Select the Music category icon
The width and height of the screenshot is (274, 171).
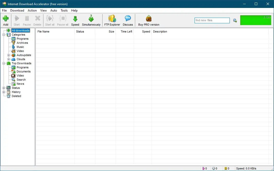pos(14,47)
